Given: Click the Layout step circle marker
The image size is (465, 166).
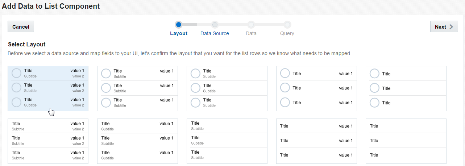Looking at the screenshot, I should click(x=178, y=25).
